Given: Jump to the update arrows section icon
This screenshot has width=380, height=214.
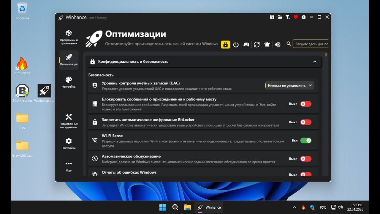Looking at the screenshot, I should (x=257, y=45).
